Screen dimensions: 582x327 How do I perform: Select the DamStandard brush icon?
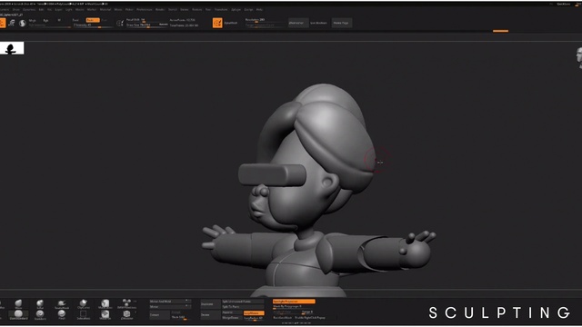(18, 315)
